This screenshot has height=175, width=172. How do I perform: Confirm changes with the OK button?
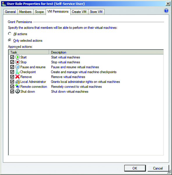[135, 168]
